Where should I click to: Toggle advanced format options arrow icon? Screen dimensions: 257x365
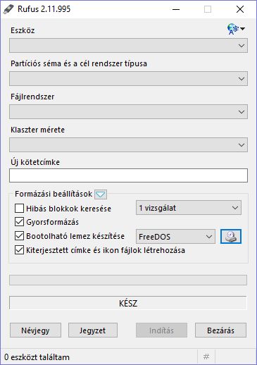pyautogui.click(x=101, y=194)
